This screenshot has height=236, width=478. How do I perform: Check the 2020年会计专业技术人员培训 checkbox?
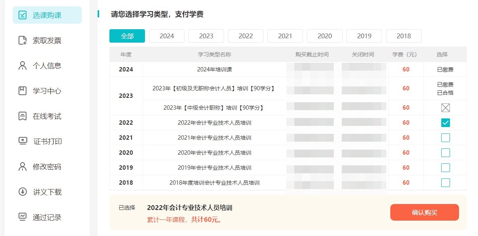446,153
